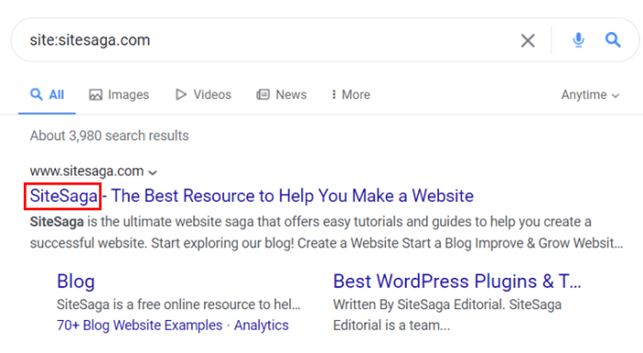This screenshot has width=643, height=353.
Task: Expand the www.sitesaga.com URL arrow
Action: pyautogui.click(x=152, y=172)
